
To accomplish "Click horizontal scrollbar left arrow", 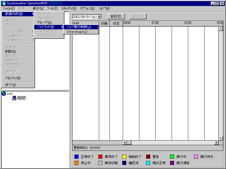I will point(125,143).
